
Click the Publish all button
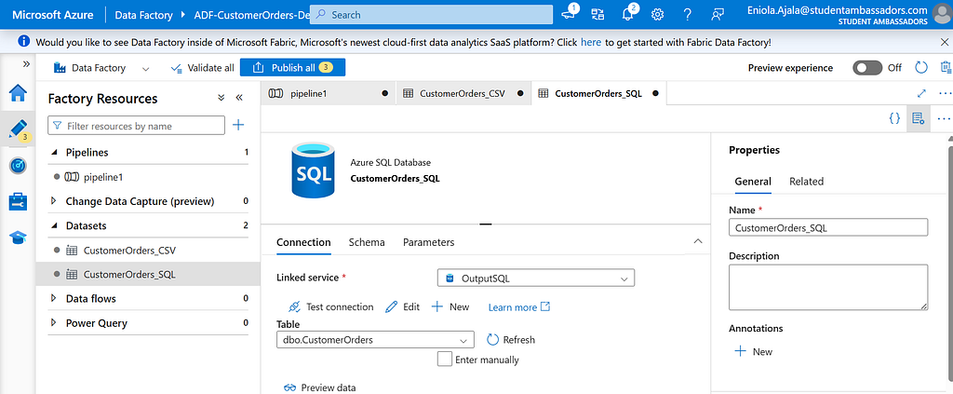pyautogui.click(x=292, y=67)
